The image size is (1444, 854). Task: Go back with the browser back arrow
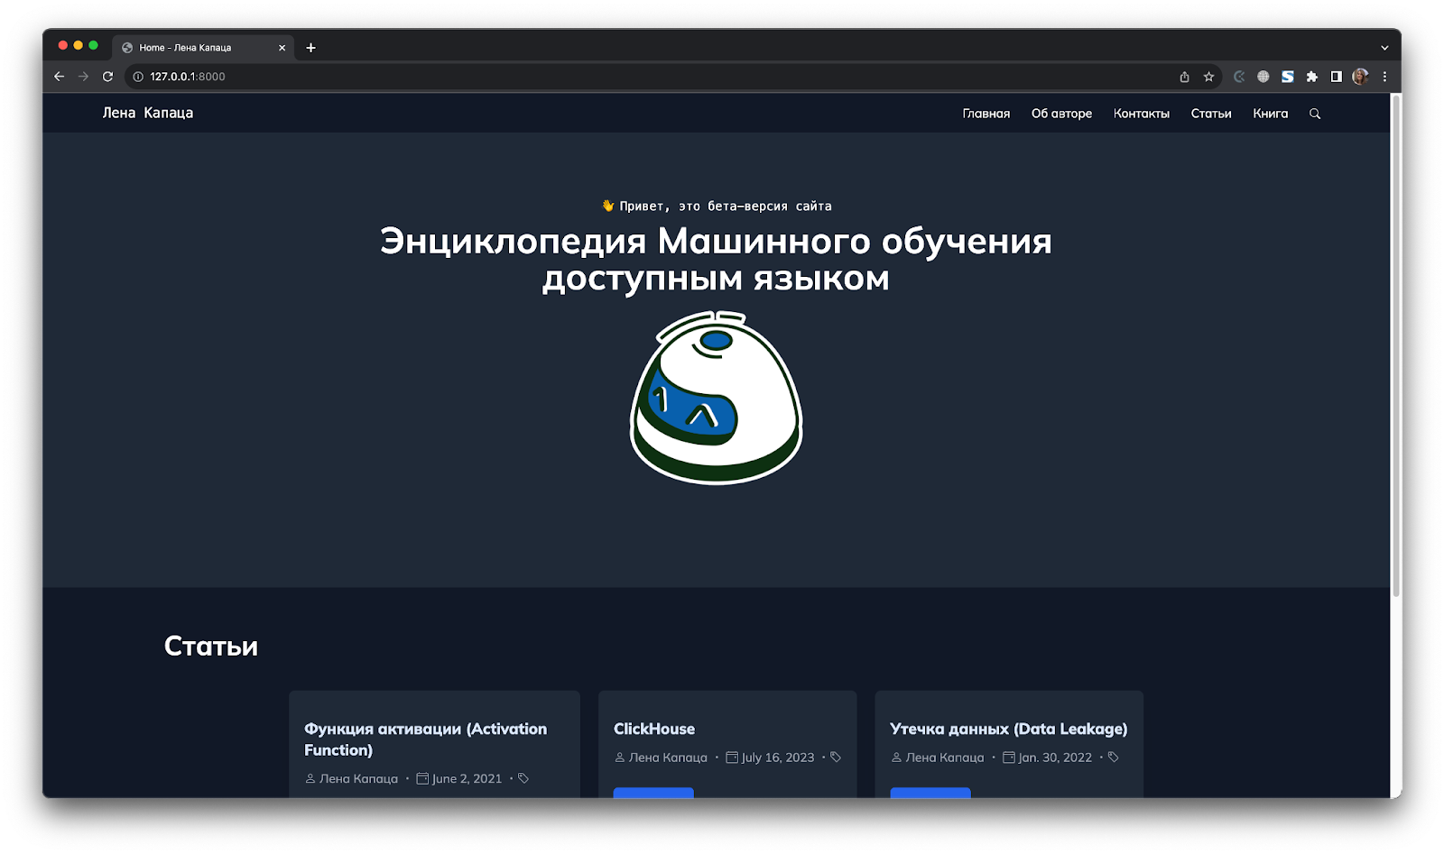point(60,77)
